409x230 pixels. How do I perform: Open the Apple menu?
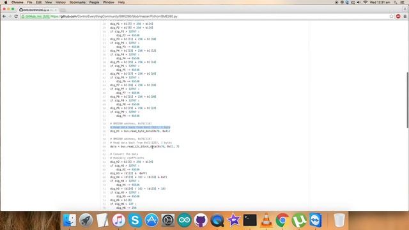[6, 3]
